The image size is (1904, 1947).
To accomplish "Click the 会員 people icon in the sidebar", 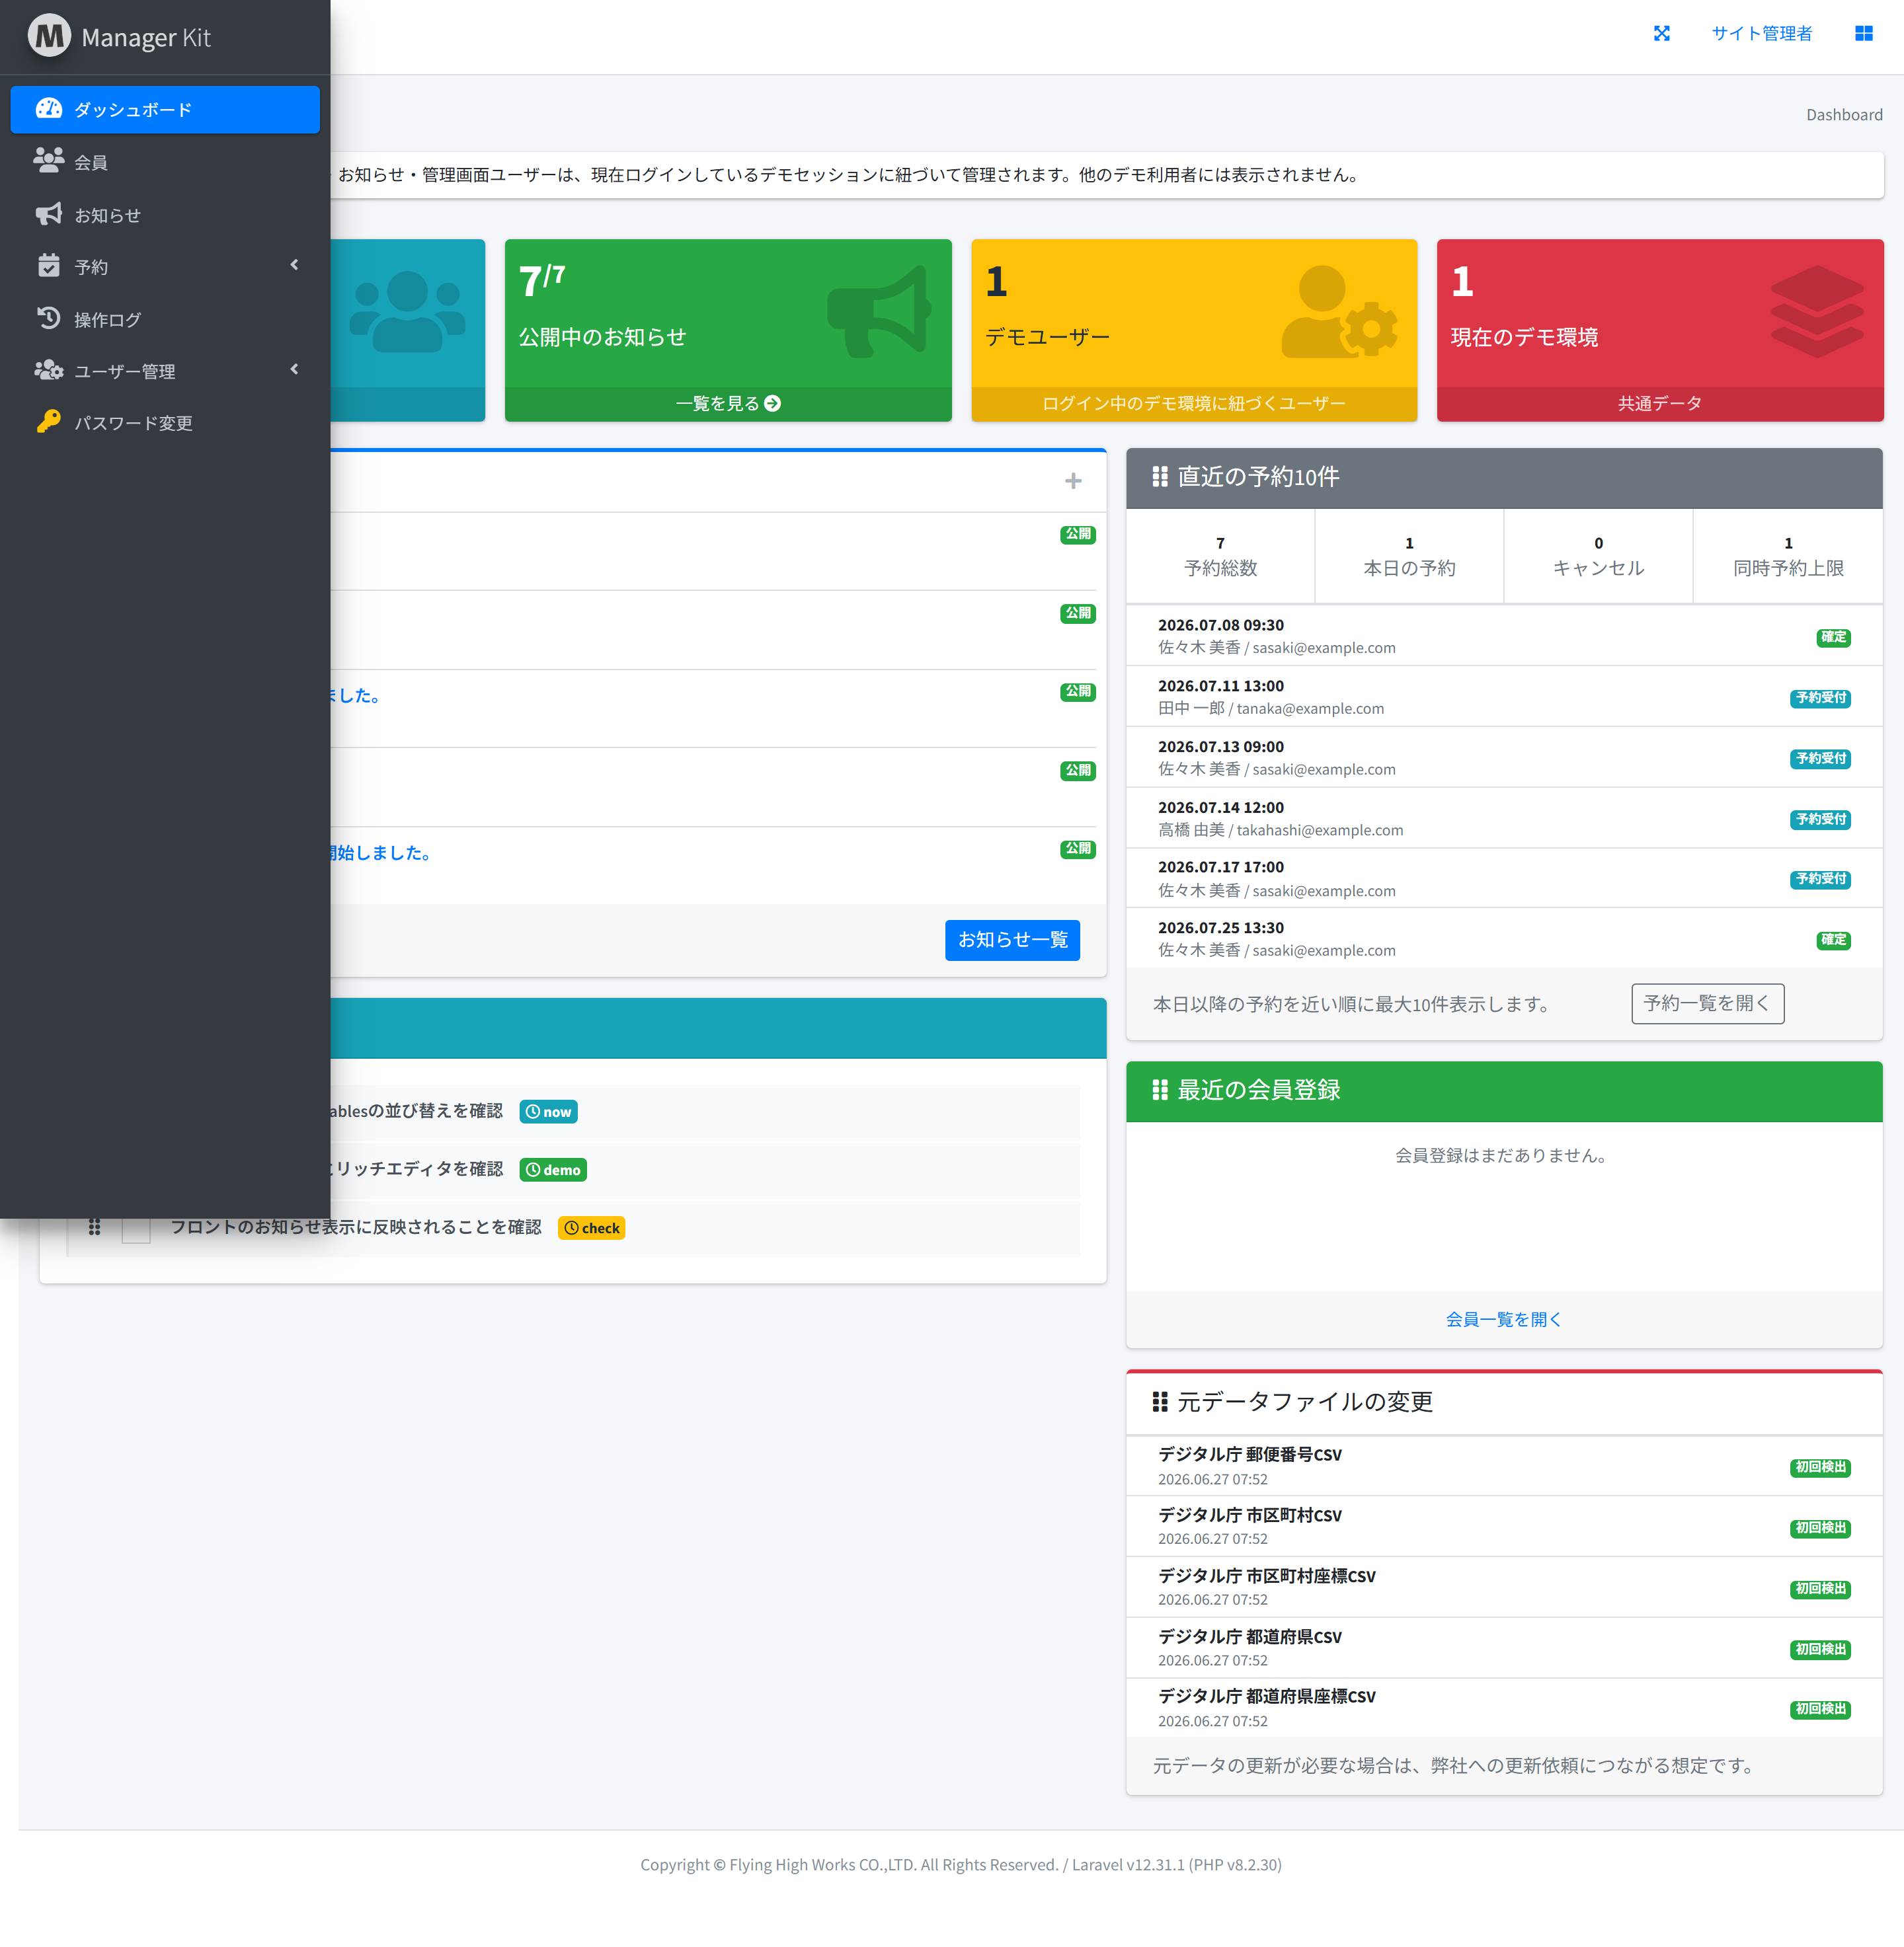I will coord(48,160).
